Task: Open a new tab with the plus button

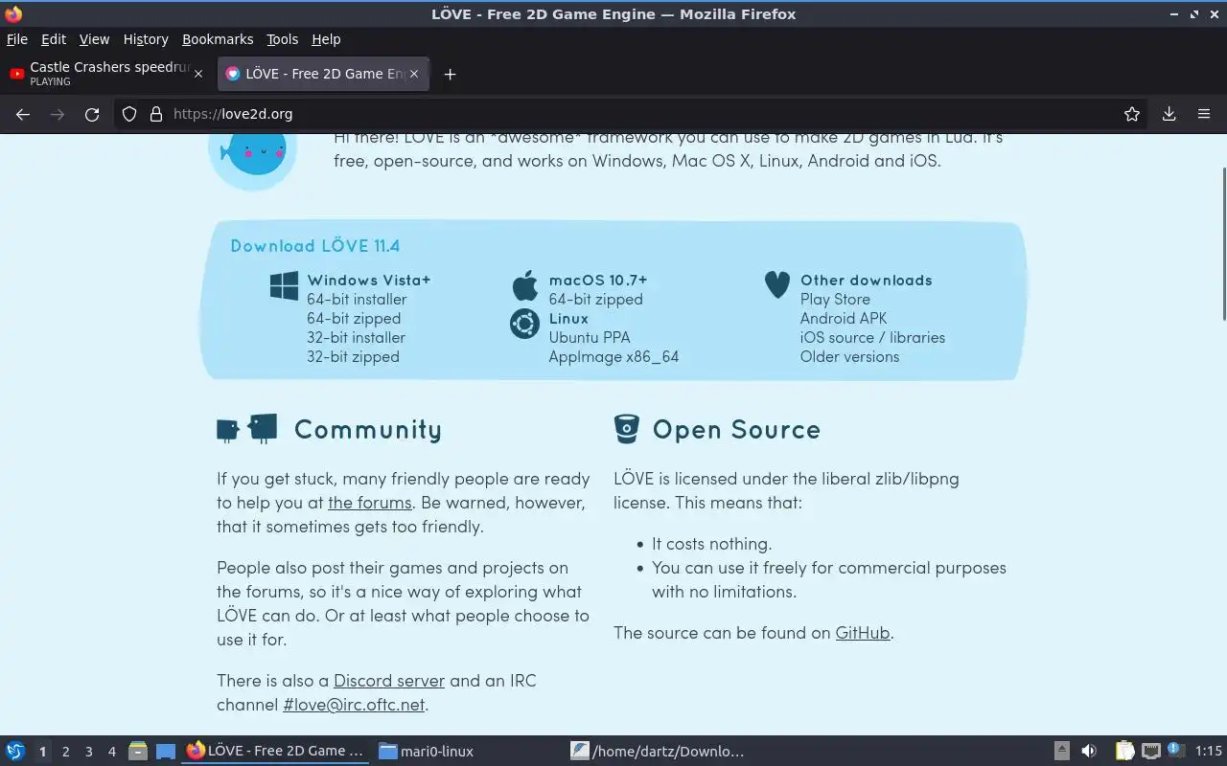Action: coord(450,74)
